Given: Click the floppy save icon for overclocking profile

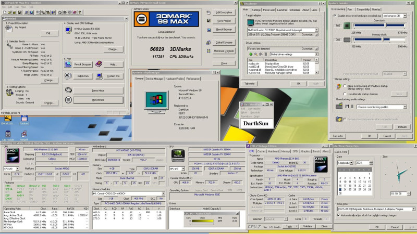Looking at the screenshot, I should coord(347,107).
